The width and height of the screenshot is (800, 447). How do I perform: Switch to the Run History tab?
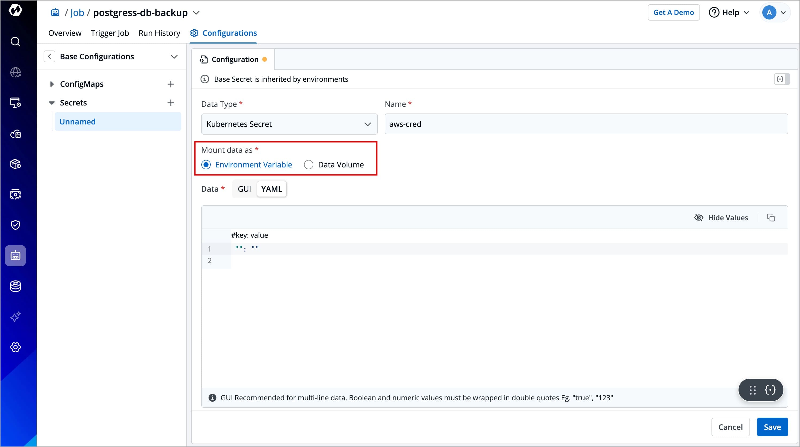(159, 33)
